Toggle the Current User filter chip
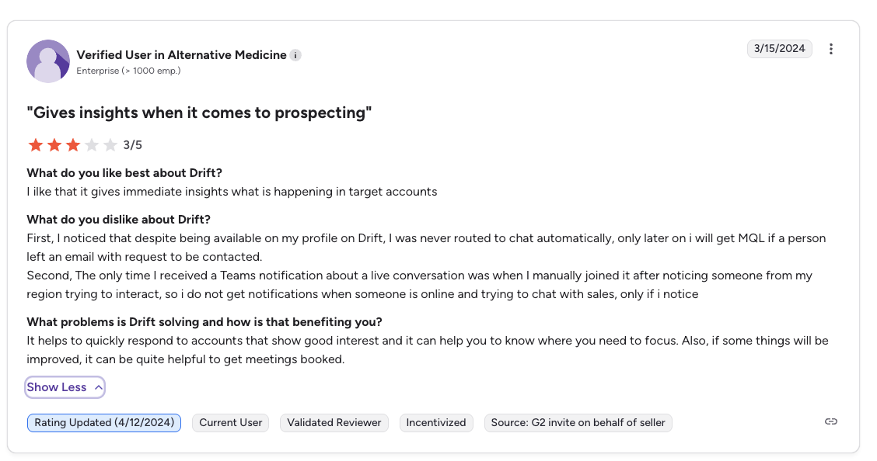 click(x=230, y=423)
